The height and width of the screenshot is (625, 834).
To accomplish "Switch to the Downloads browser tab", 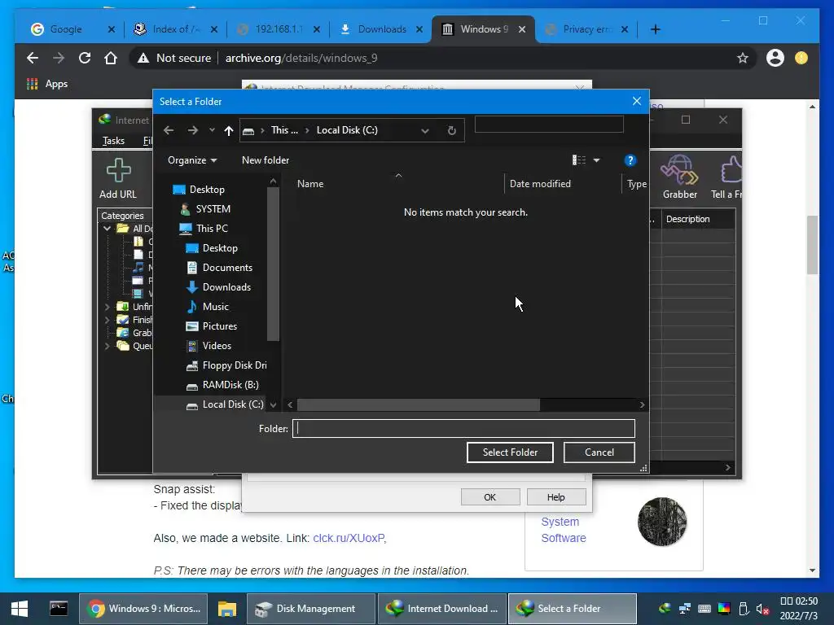I will 381,29.
